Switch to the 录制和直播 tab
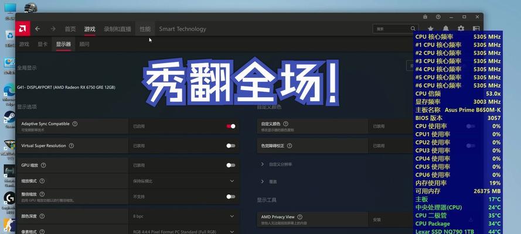The image size is (521, 234). point(117,29)
